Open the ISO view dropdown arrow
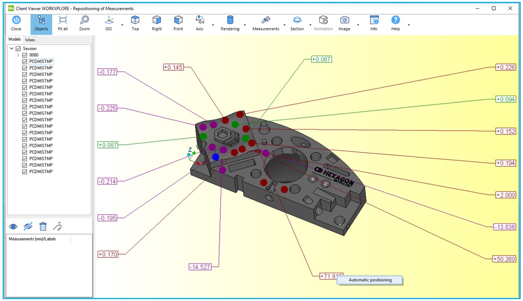The image size is (523, 301). (x=122, y=25)
